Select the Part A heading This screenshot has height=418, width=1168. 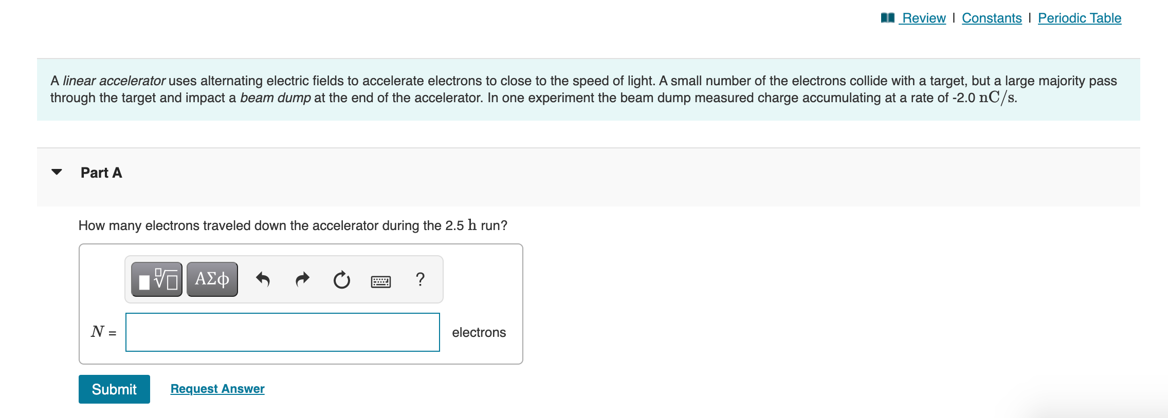coord(101,173)
